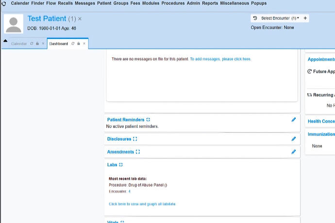Screen dimensions: 335x223
Task: Click the patient avatar photo
Action: pos(14,24)
